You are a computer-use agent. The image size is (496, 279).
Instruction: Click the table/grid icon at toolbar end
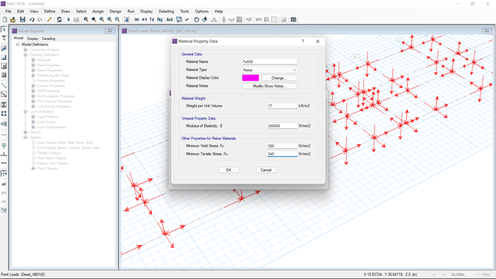pos(293,20)
